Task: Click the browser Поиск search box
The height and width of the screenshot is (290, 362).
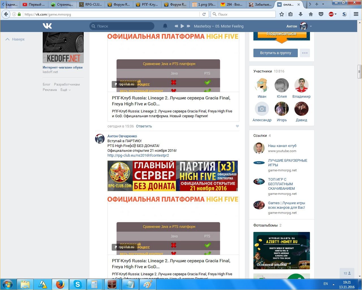Action: coord(243,14)
